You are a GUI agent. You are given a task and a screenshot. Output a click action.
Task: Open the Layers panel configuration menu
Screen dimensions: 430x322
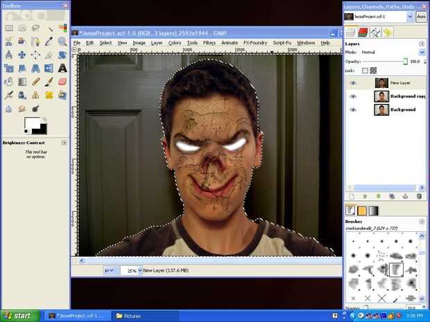point(422,44)
